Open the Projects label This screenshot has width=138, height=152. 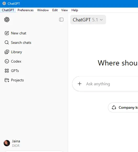[x=17, y=80]
